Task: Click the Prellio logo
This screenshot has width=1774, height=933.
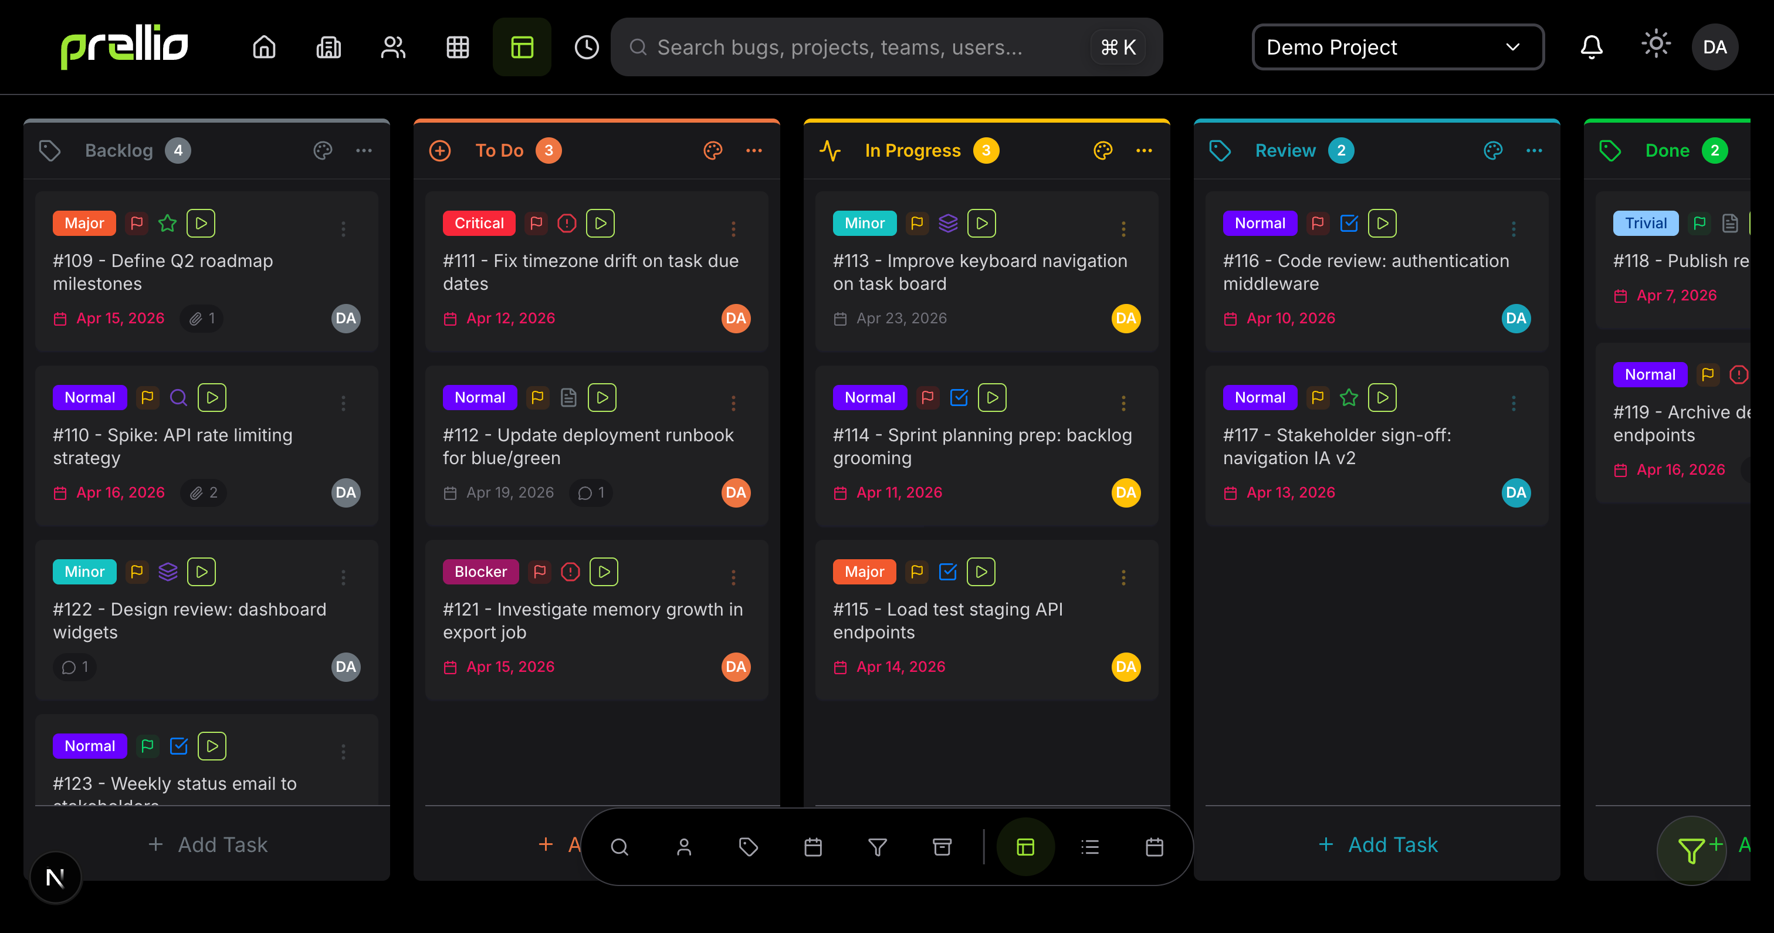Action: 124,47
